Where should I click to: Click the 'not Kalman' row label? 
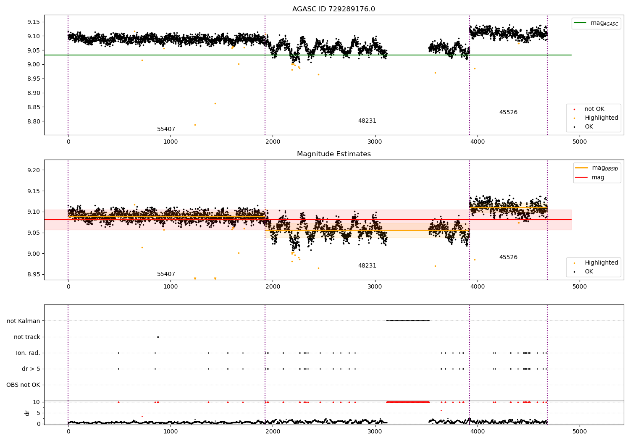(24, 321)
